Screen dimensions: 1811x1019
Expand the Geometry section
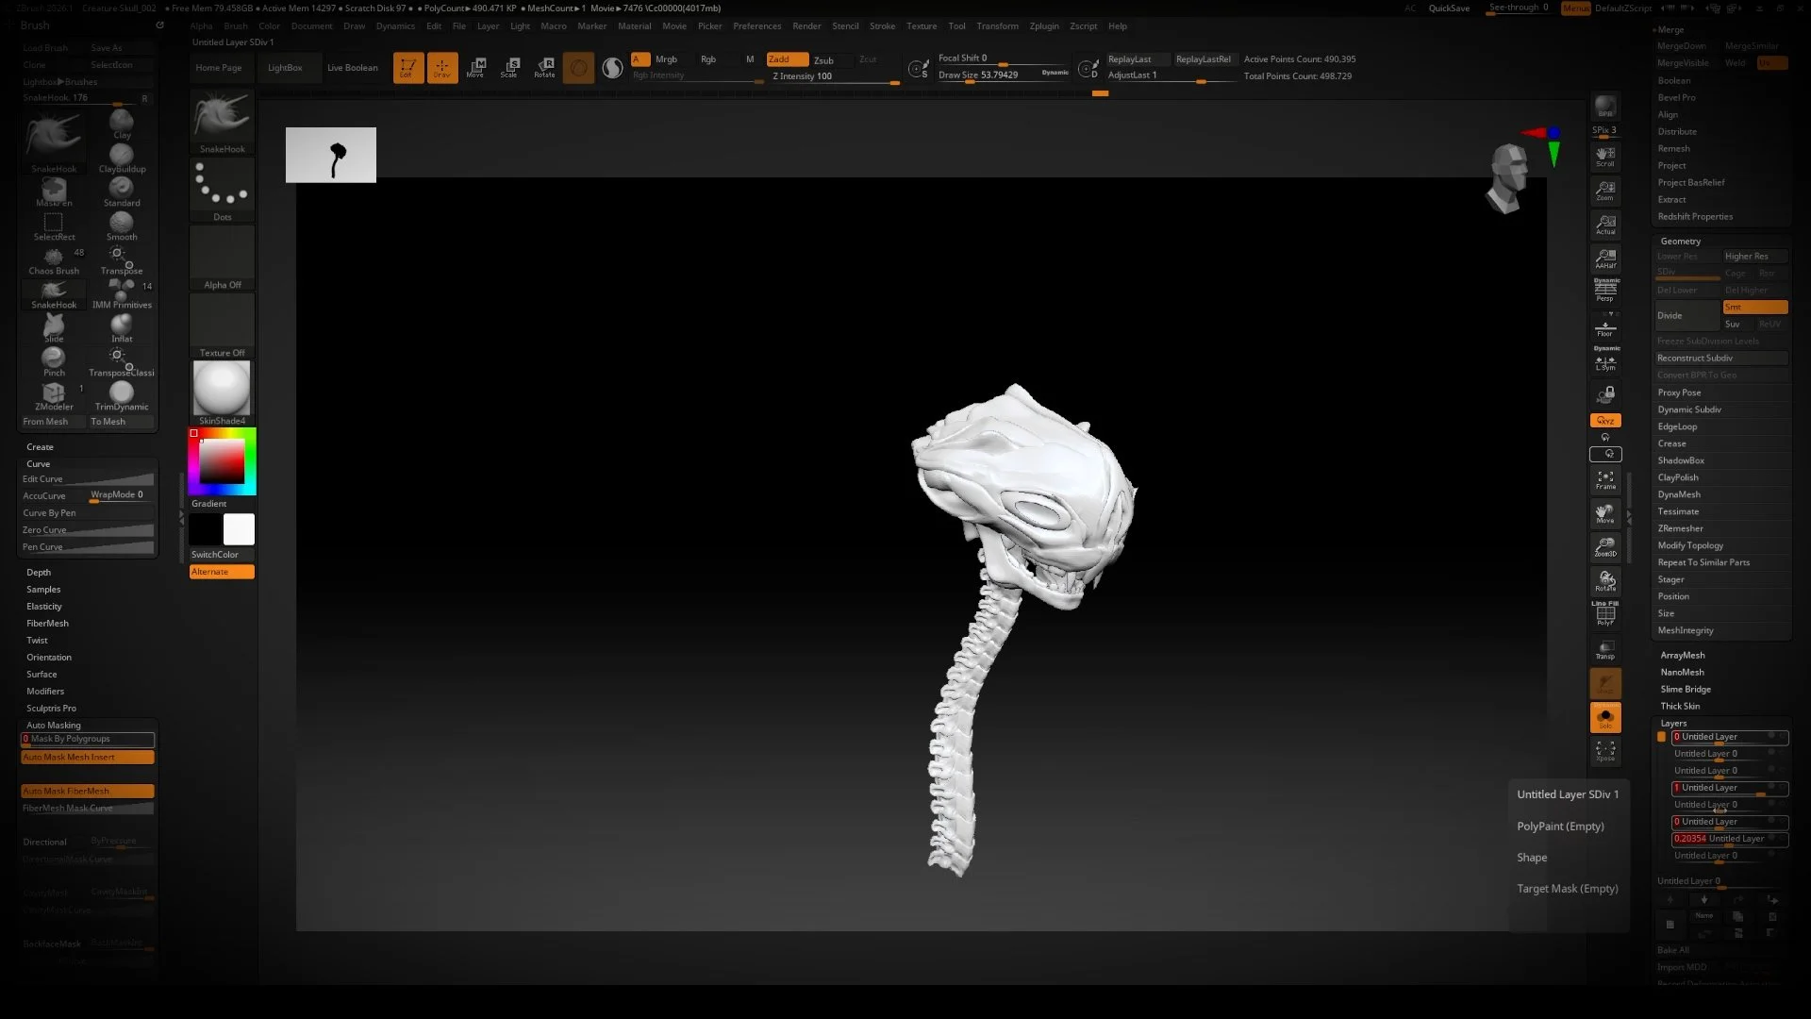coord(1681,241)
